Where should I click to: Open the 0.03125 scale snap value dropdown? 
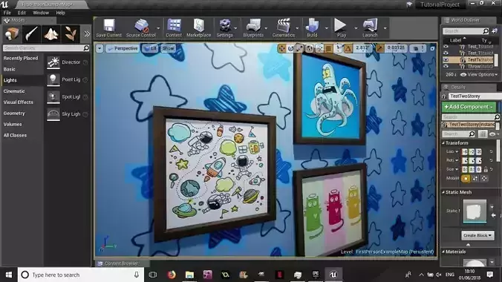(x=397, y=48)
